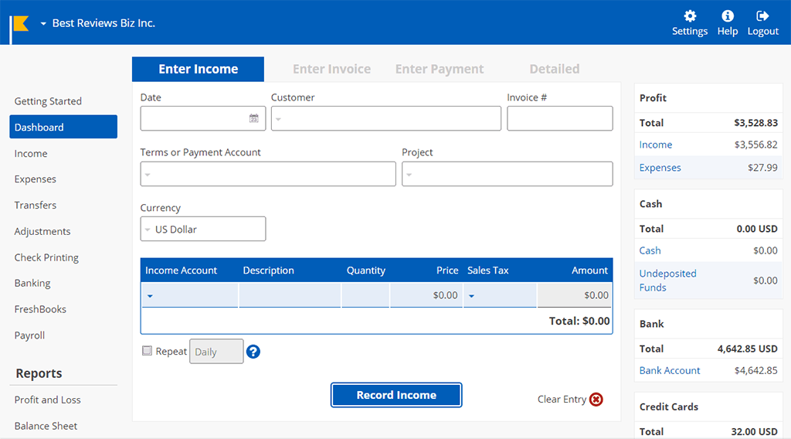Screen dimensions: 791x439
Task: Expand the Customer dropdown
Action: click(278, 119)
